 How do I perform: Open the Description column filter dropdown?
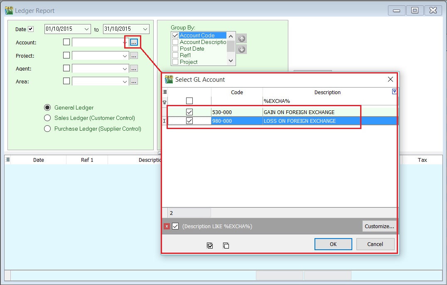395,92
